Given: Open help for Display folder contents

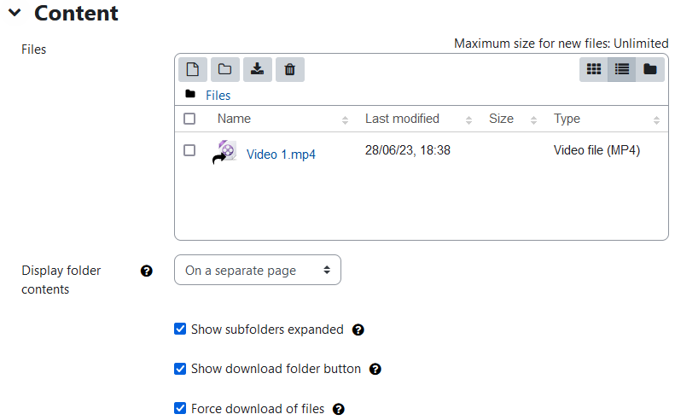Looking at the screenshot, I should tap(147, 271).
